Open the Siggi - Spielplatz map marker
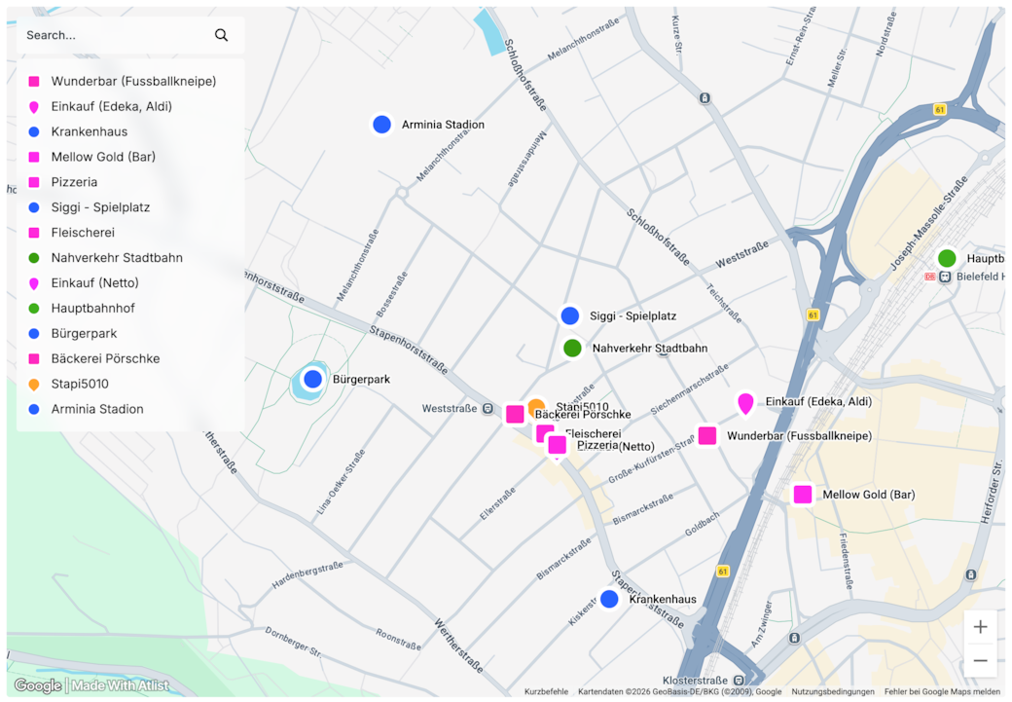This screenshot has height=702, width=1012. pos(570,316)
